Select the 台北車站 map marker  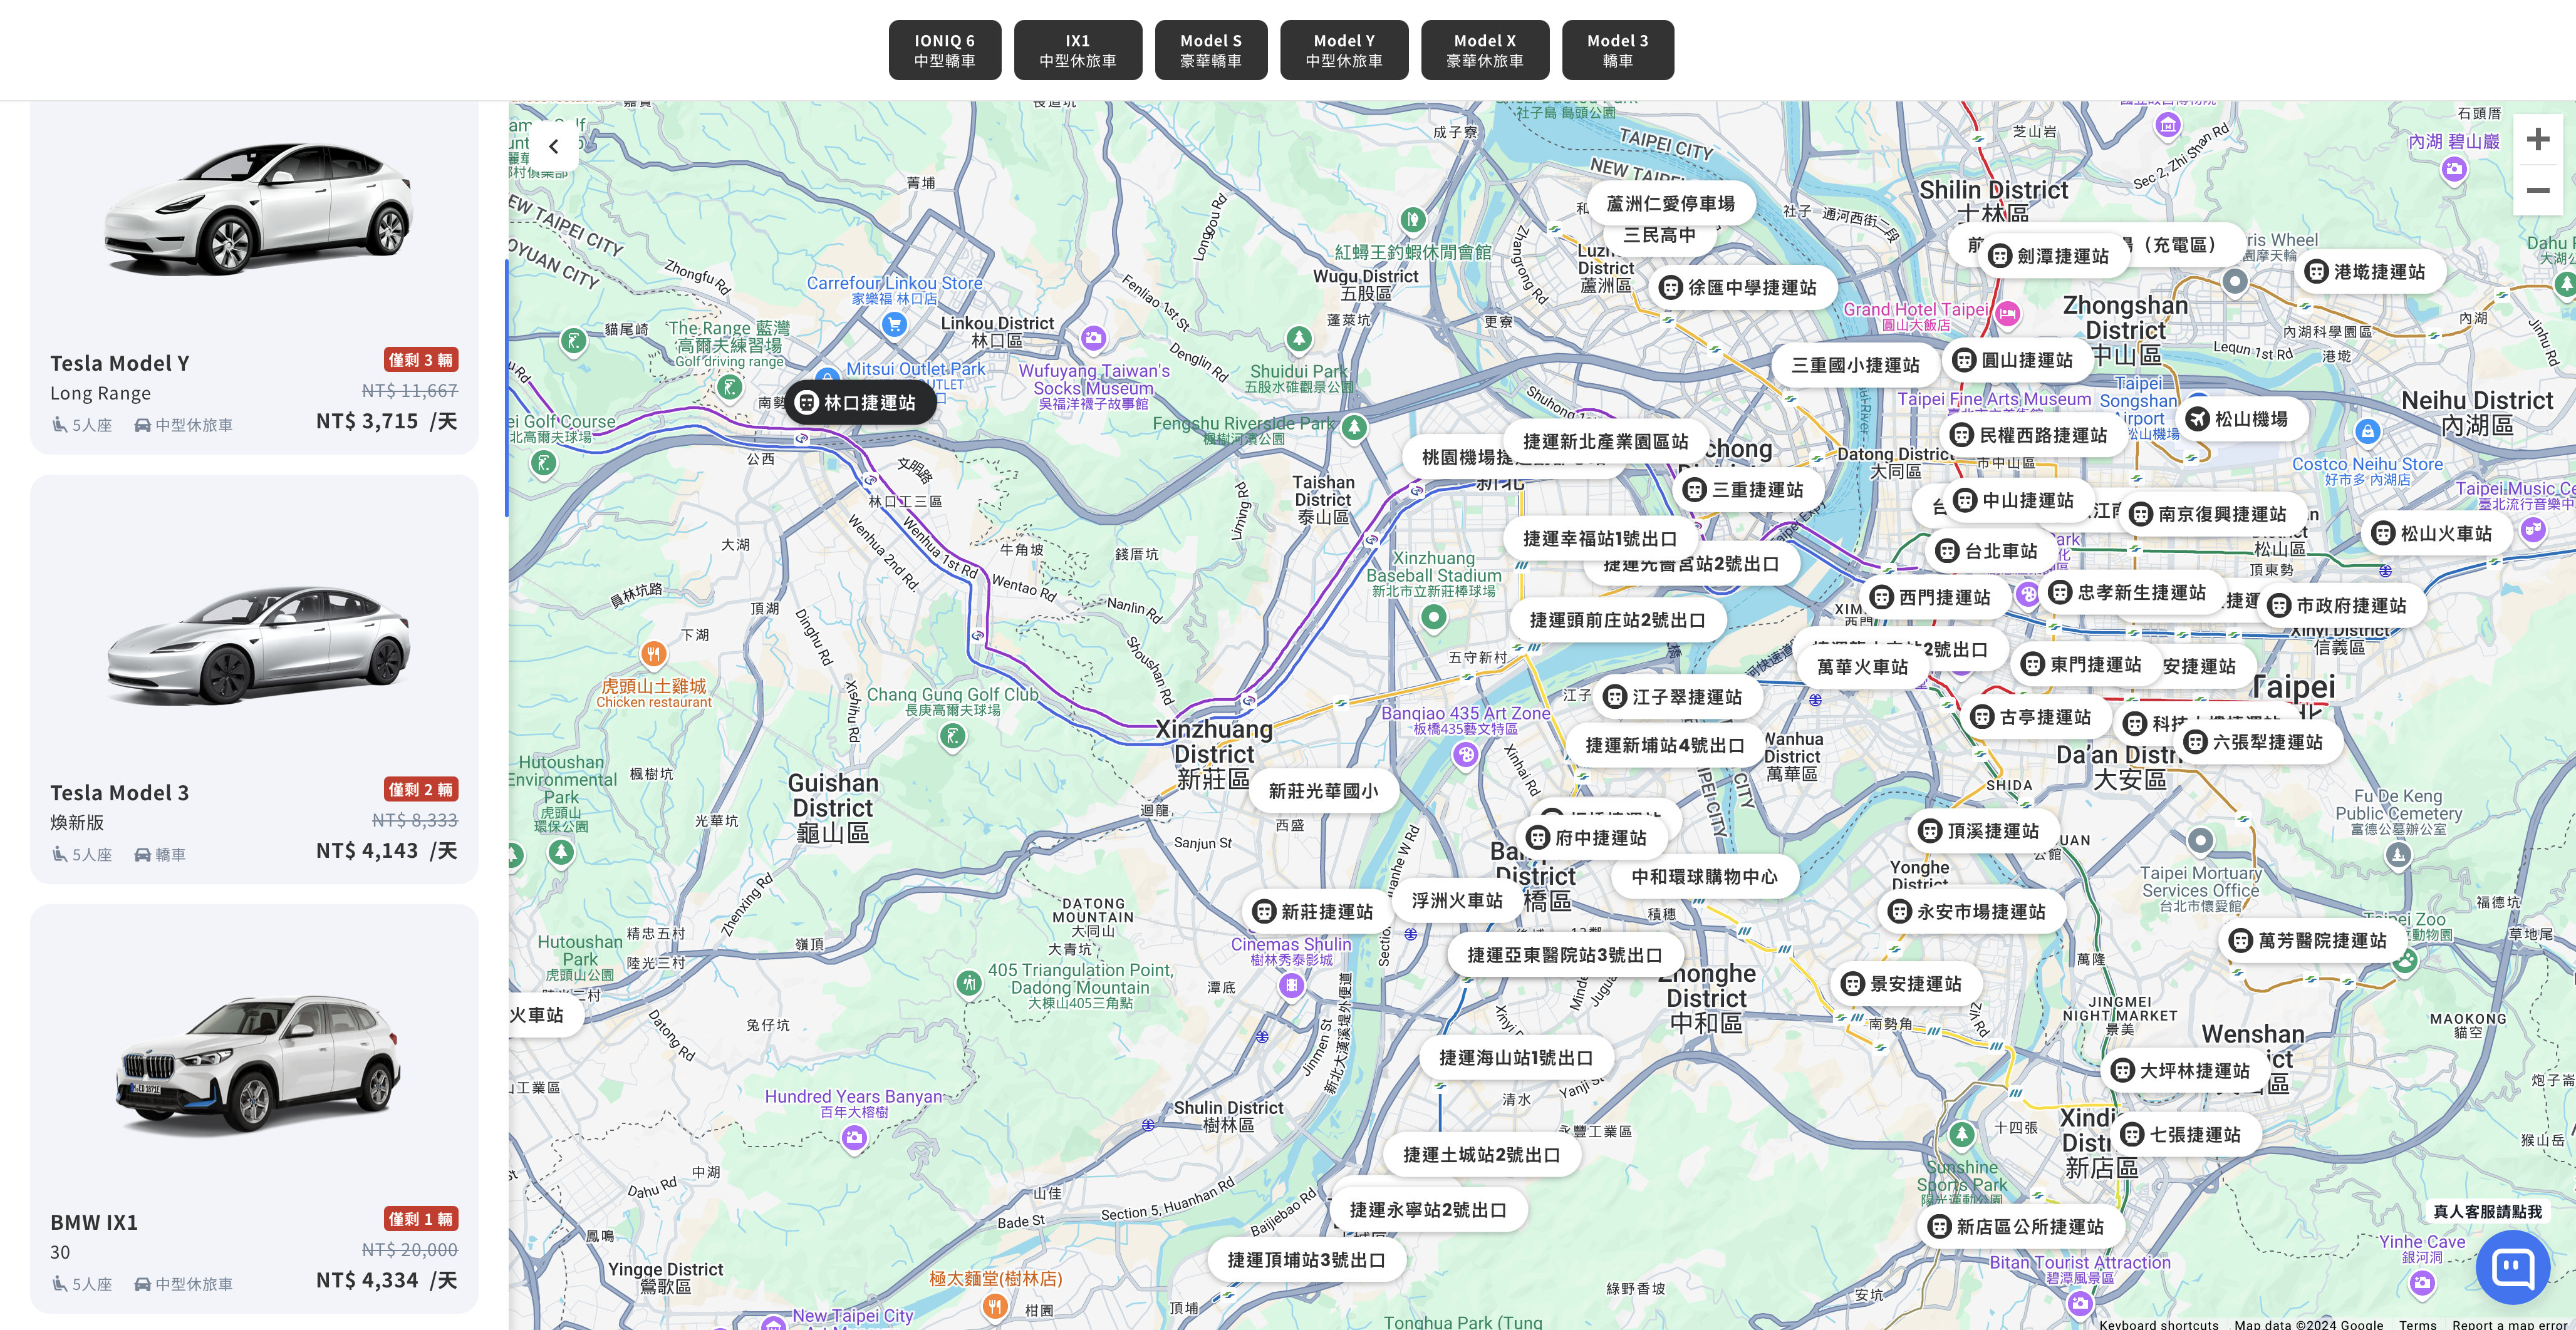pyautogui.click(x=1991, y=550)
